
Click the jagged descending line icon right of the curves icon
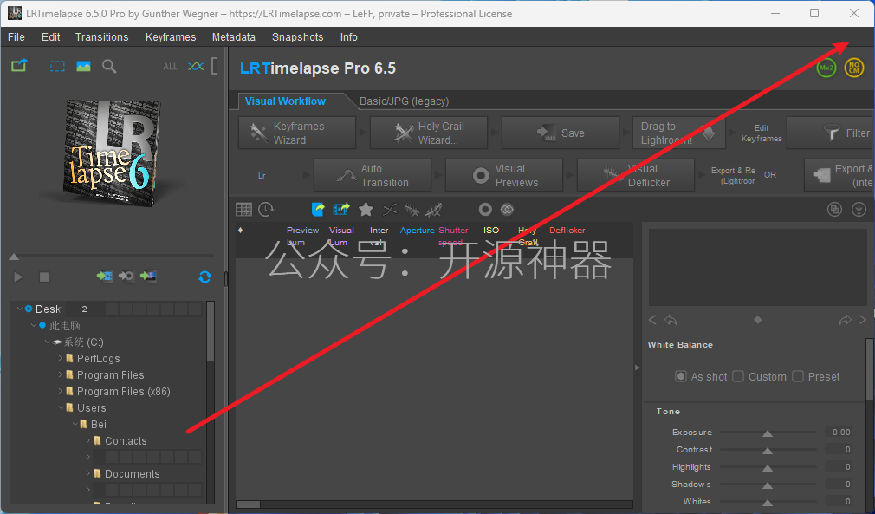click(x=412, y=210)
